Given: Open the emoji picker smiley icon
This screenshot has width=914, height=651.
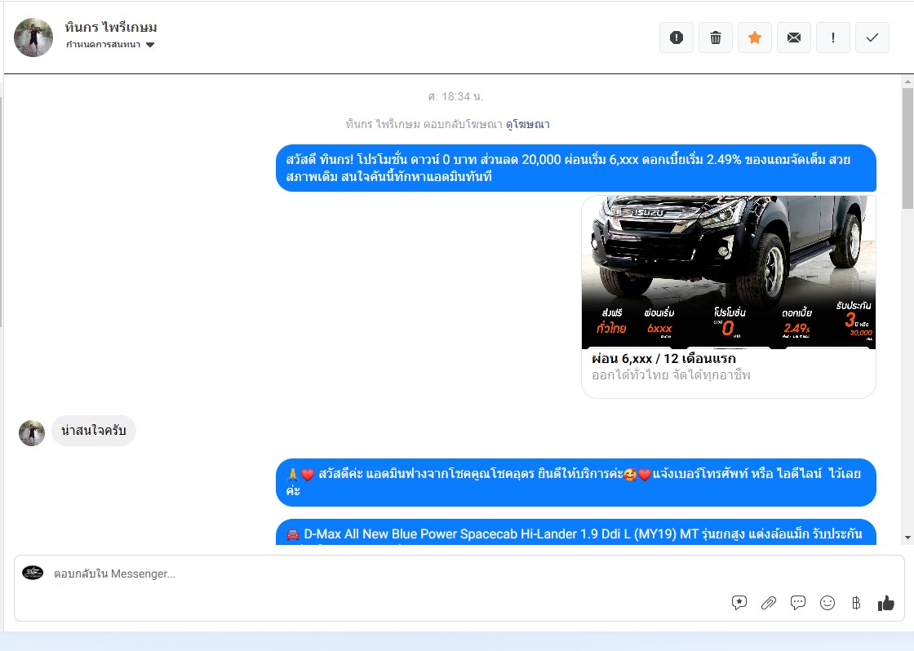Looking at the screenshot, I should 827,603.
